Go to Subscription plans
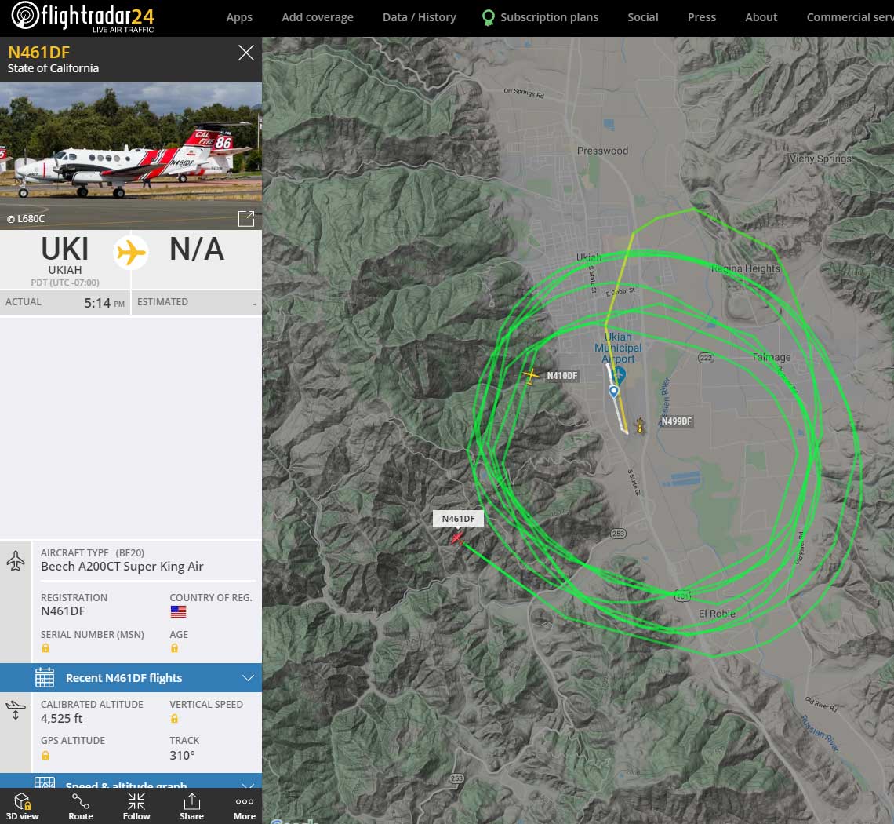 click(x=540, y=17)
